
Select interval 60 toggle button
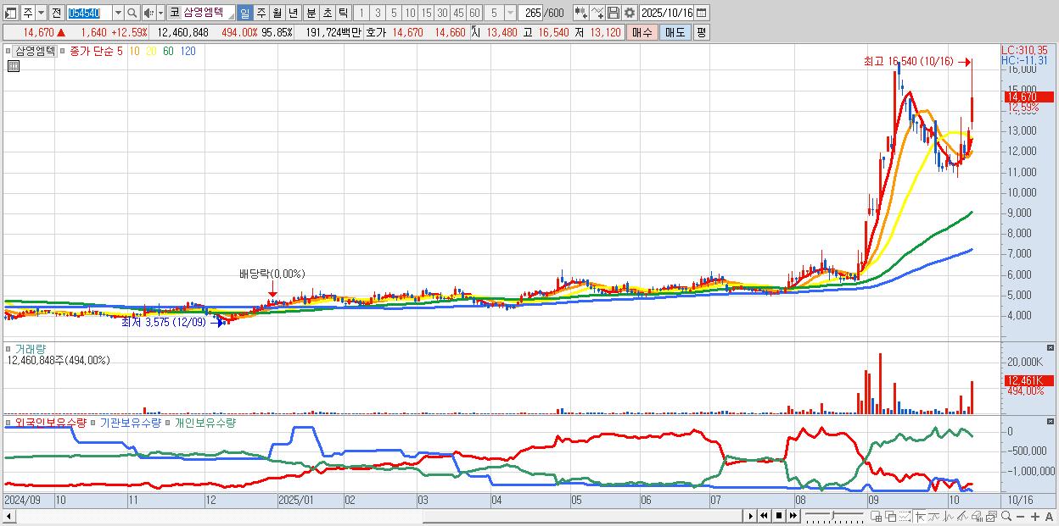point(474,13)
